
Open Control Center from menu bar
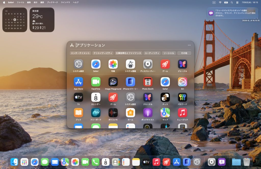click(237, 2)
